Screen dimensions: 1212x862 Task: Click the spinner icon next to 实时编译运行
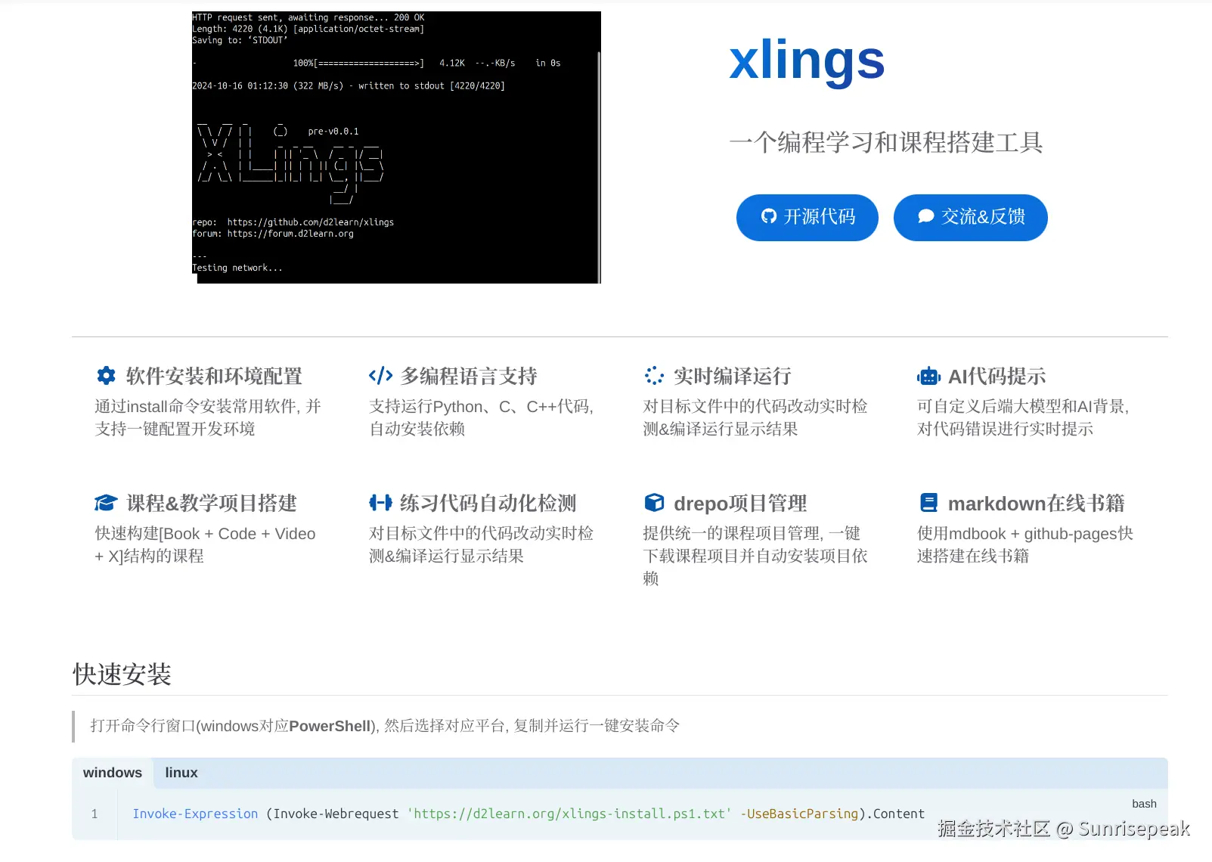pos(653,376)
